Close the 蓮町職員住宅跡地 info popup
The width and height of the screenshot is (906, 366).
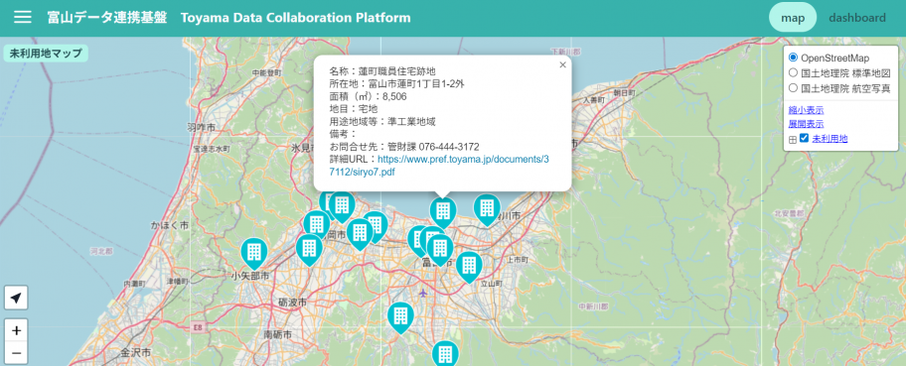pyautogui.click(x=562, y=64)
